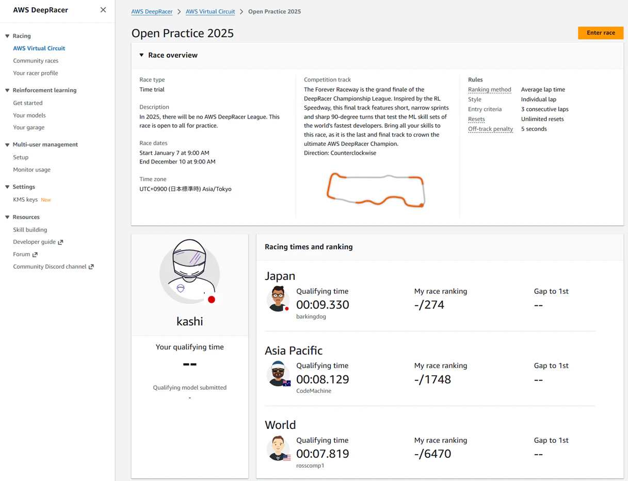Collapse the Settings section

pyautogui.click(x=7, y=187)
